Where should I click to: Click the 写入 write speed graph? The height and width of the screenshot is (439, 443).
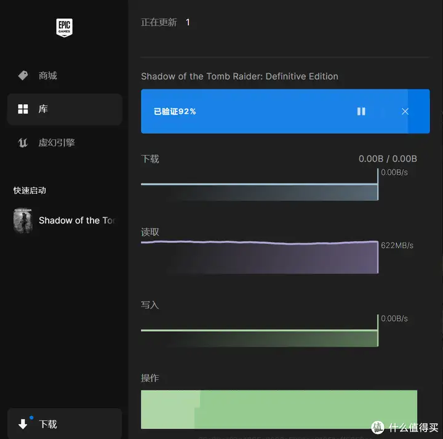coord(260,331)
